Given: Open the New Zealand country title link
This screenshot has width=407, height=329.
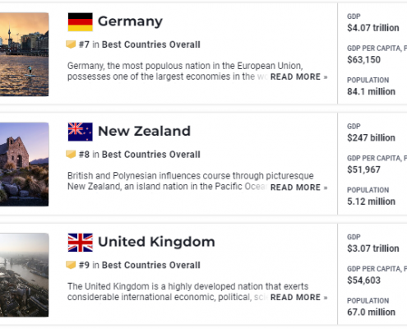Looking at the screenshot, I should (x=144, y=131).
